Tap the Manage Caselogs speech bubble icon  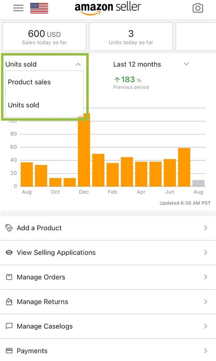[x=9, y=326]
